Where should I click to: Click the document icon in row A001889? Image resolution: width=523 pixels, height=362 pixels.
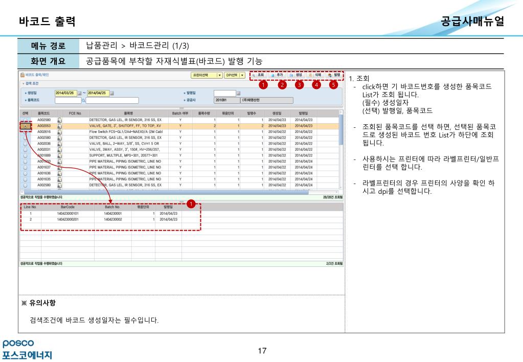(59, 155)
